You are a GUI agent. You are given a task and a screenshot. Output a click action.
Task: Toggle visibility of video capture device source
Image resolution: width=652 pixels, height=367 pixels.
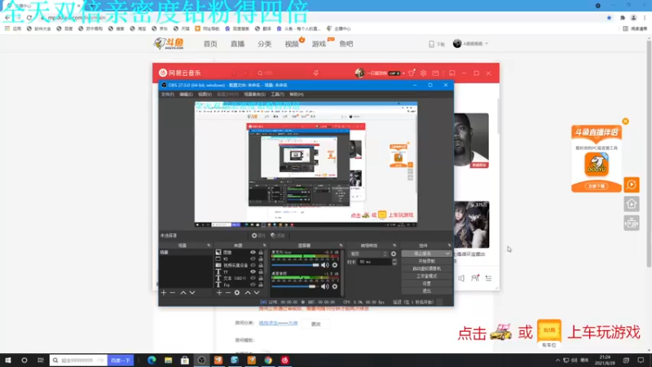click(253, 265)
